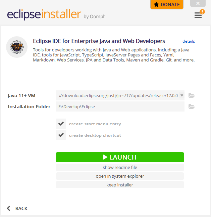Click the orange notification alert badge
Screen dimensions: 211x217
[x=202, y=12]
